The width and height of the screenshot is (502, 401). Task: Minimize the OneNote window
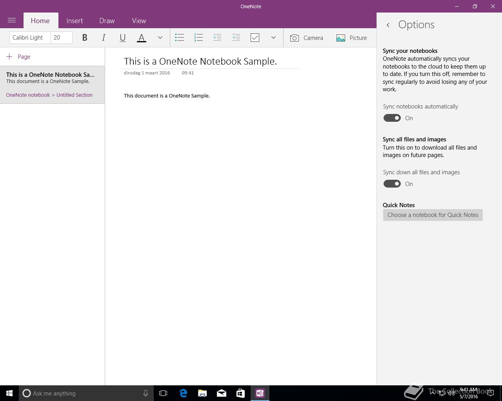point(457,6)
